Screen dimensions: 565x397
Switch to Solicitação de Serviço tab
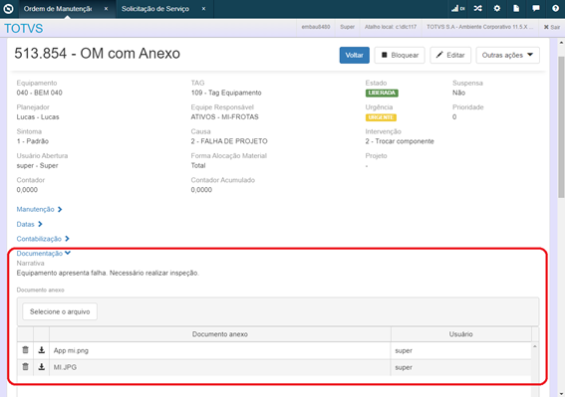click(x=155, y=9)
